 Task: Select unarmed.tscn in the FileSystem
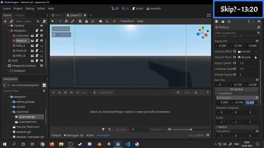point(28,122)
